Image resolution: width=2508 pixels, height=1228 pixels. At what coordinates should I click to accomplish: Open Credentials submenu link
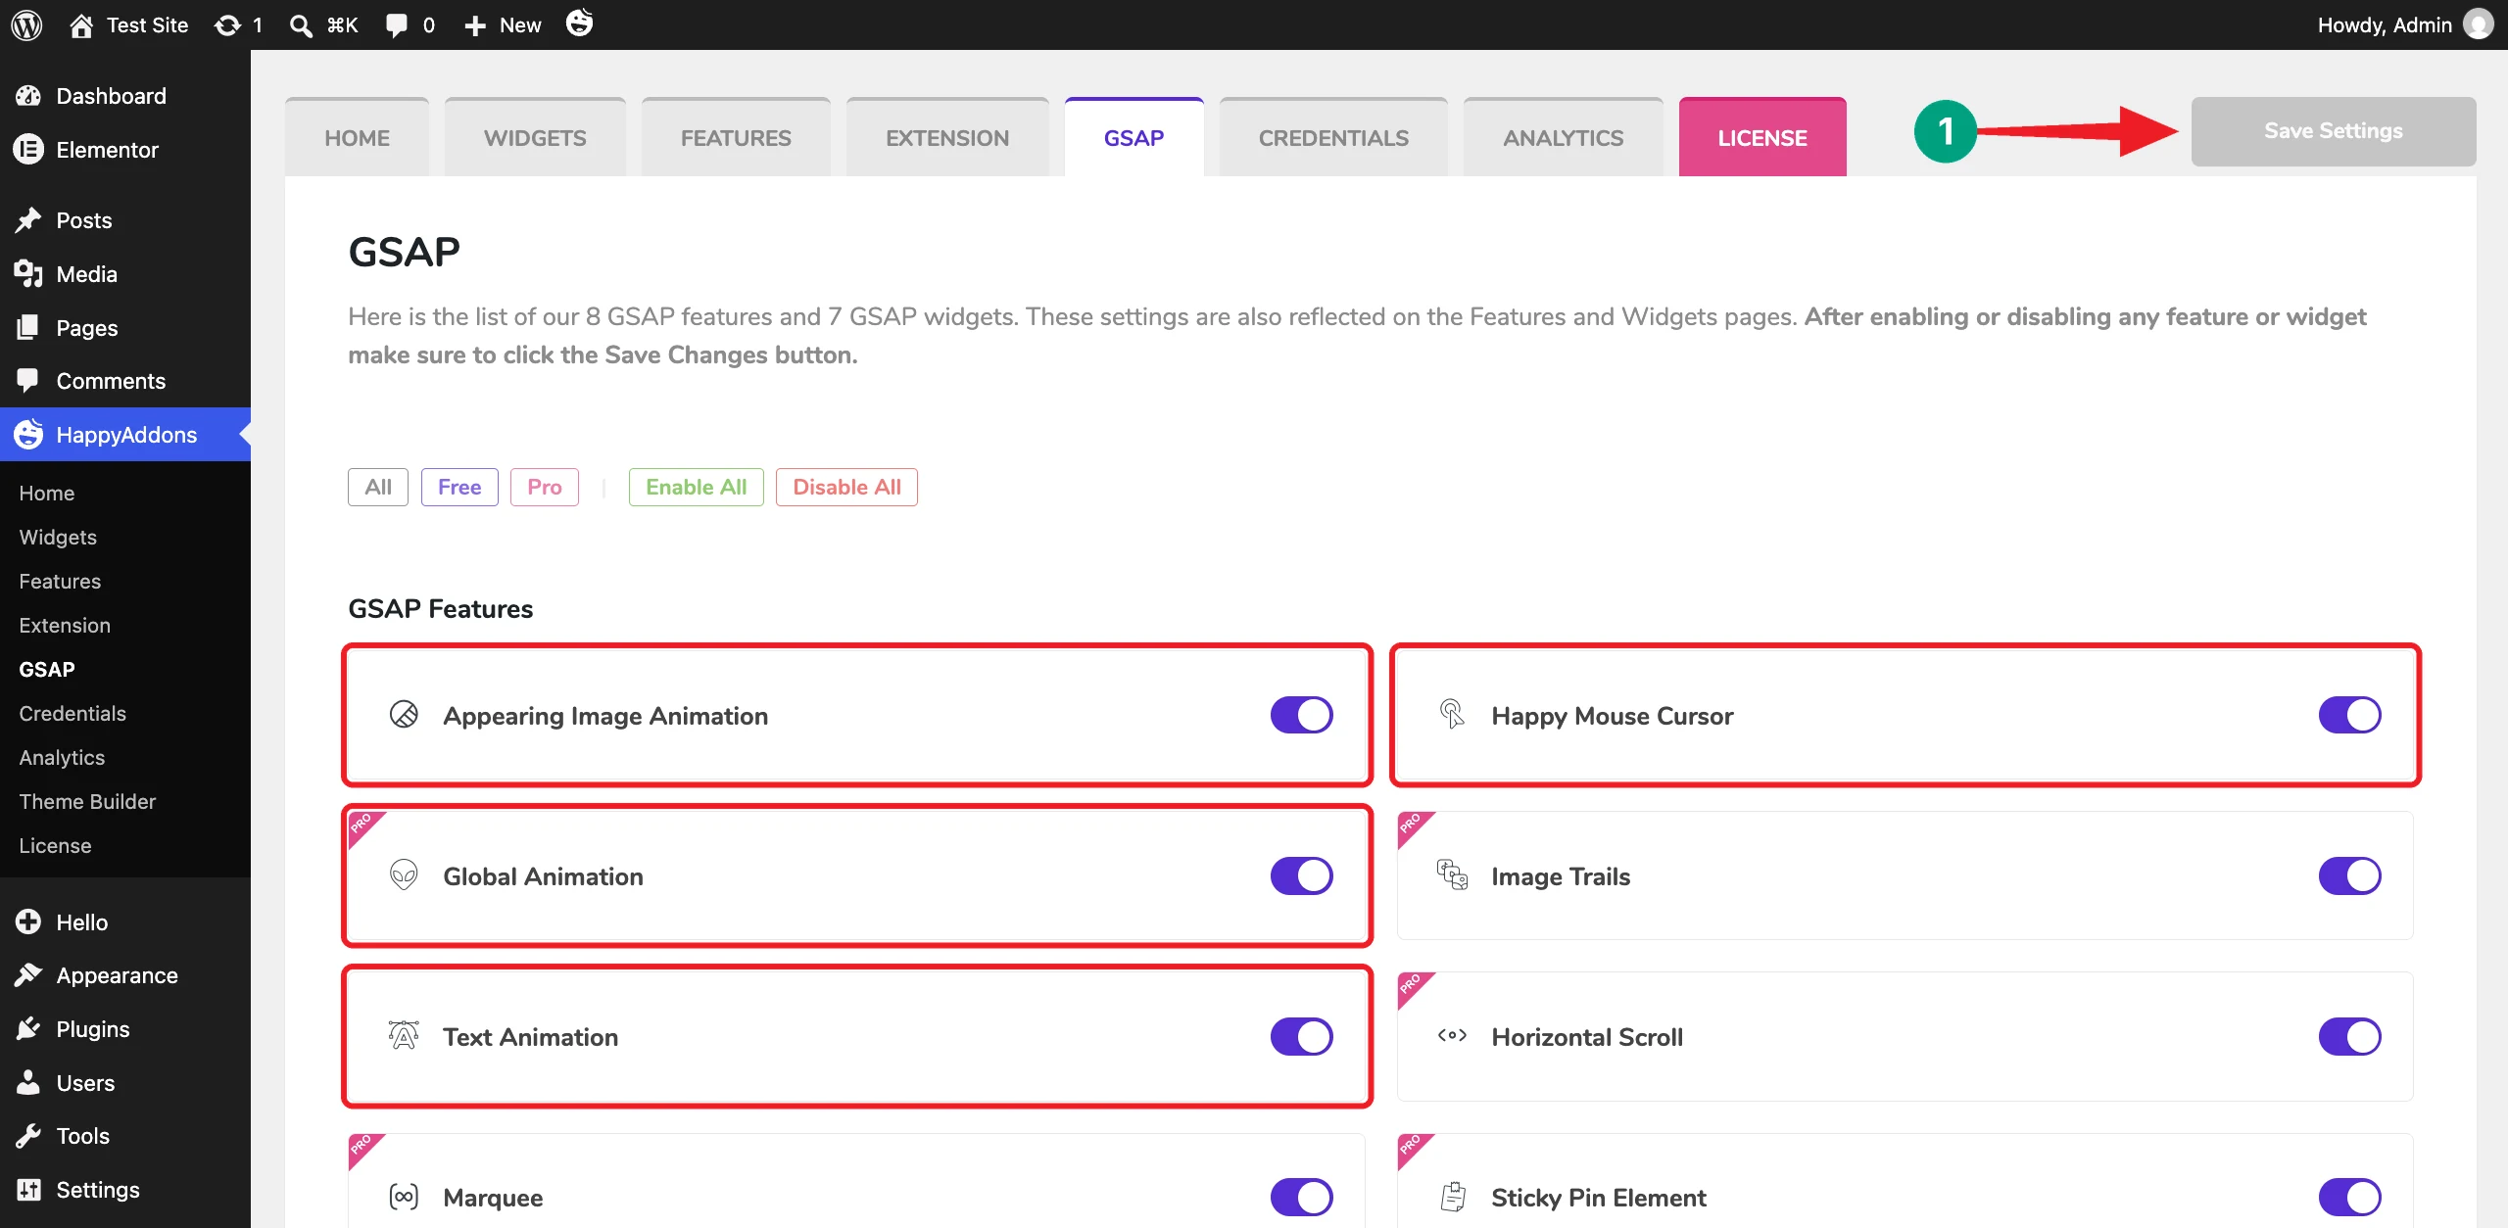tap(72, 713)
